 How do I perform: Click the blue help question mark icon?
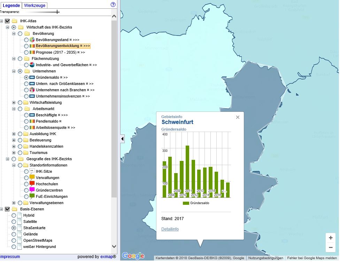(113, 5)
